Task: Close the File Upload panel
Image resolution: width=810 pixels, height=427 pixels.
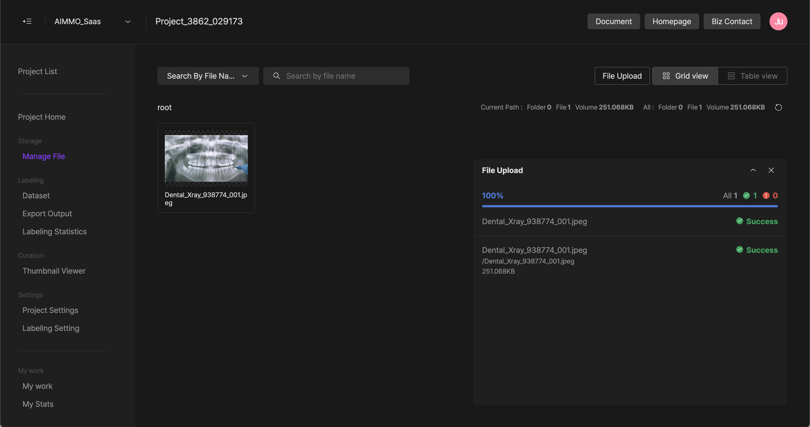Action: pos(771,170)
